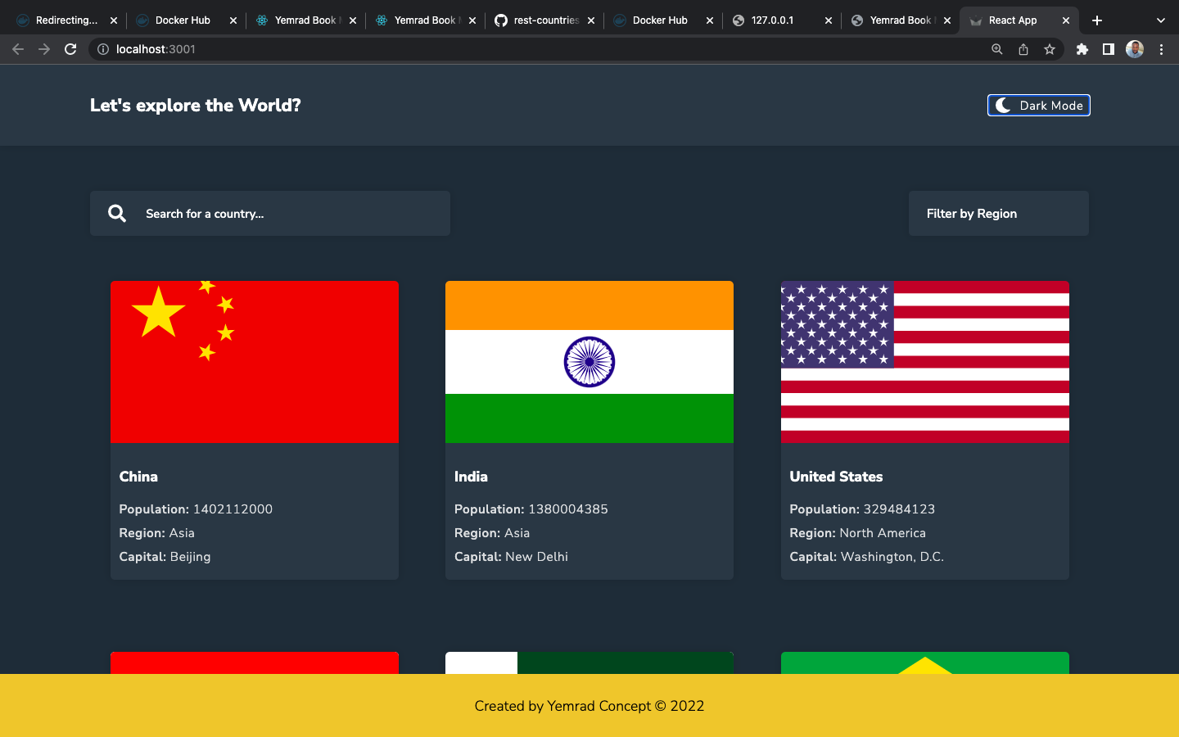1179x737 pixels.
Task: Open the browser extensions puzzle icon
Action: tap(1082, 49)
